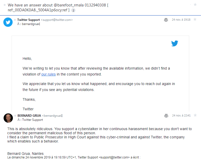Star Bernard Grua's reply message

195,115
